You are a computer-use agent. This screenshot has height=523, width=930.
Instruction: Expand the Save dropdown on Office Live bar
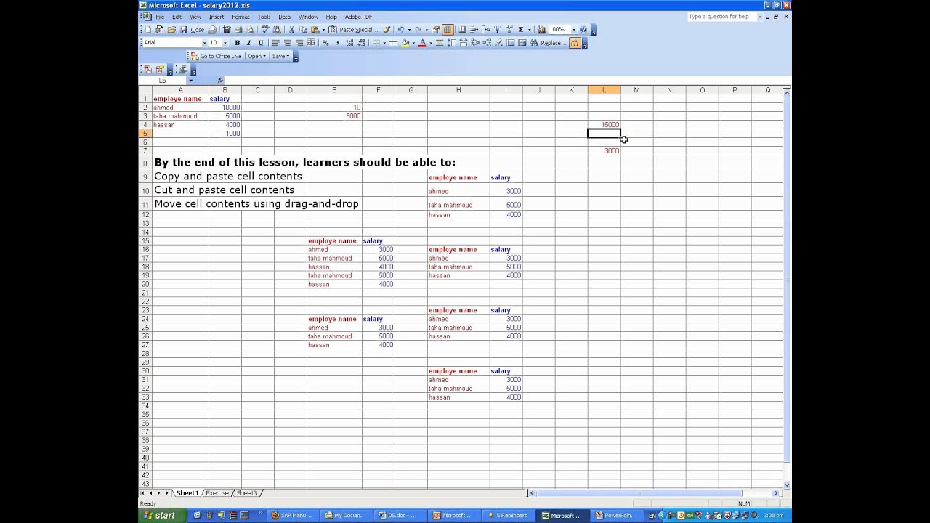(x=280, y=56)
